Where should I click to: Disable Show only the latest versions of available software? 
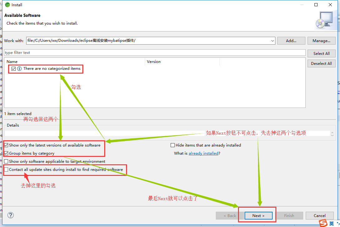tap(7, 145)
